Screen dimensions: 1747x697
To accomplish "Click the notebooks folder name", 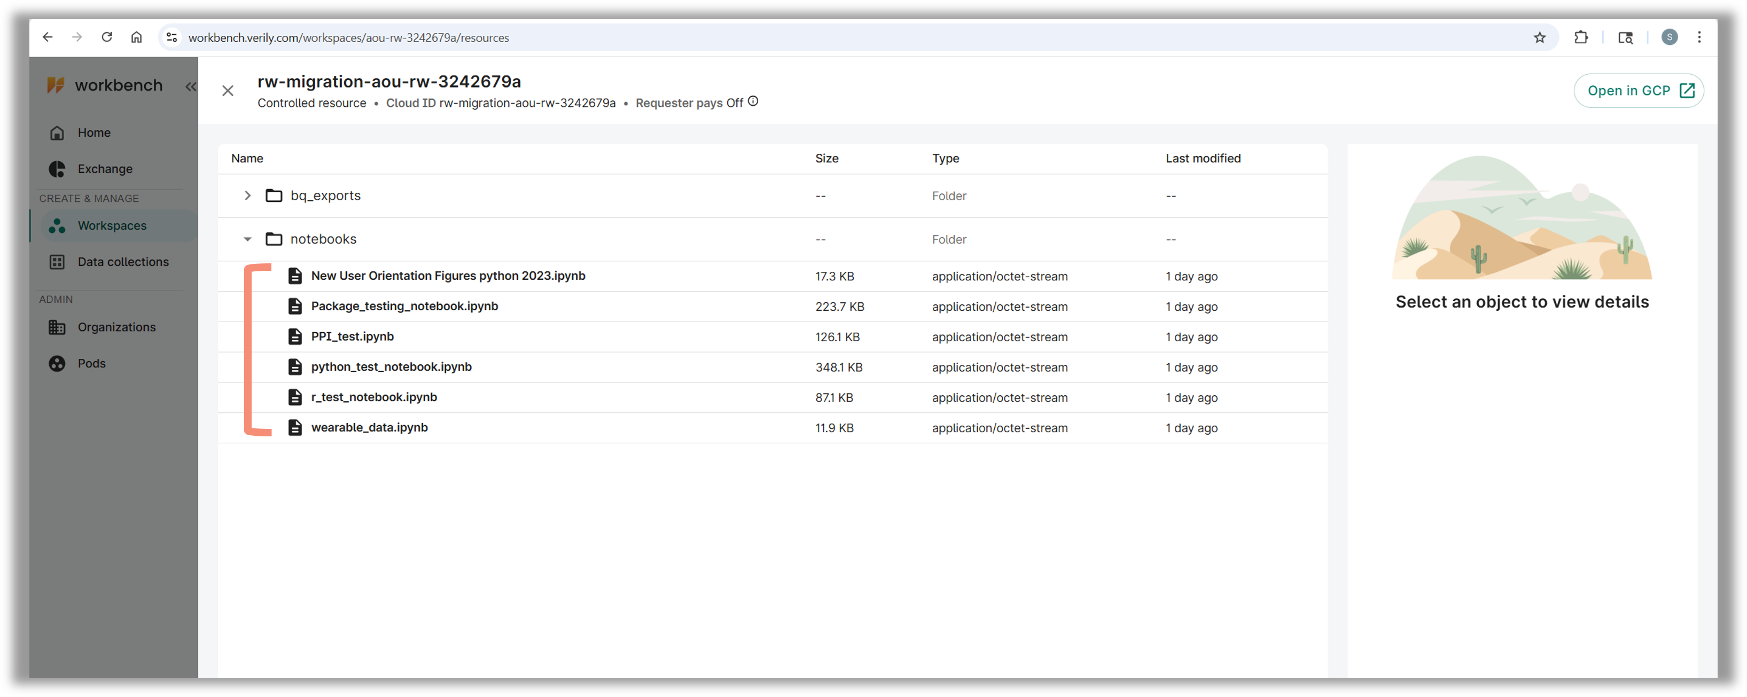I will (x=324, y=239).
